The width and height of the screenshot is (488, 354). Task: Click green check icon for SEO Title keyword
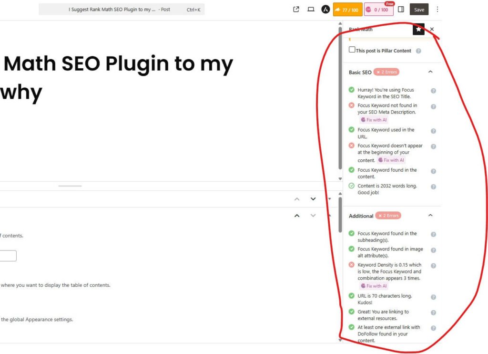pyautogui.click(x=351, y=90)
